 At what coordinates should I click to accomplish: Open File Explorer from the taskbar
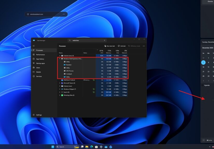[x=87, y=147]
